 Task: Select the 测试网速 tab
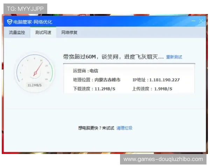(x=43, y=33)
